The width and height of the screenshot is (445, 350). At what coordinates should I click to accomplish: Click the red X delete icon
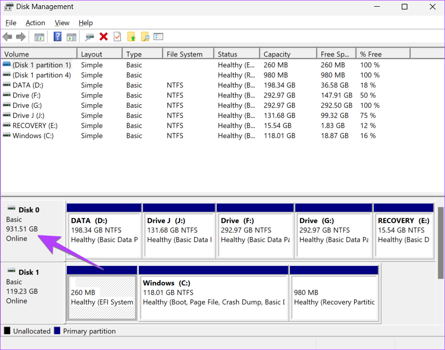[x=103, y=37]
